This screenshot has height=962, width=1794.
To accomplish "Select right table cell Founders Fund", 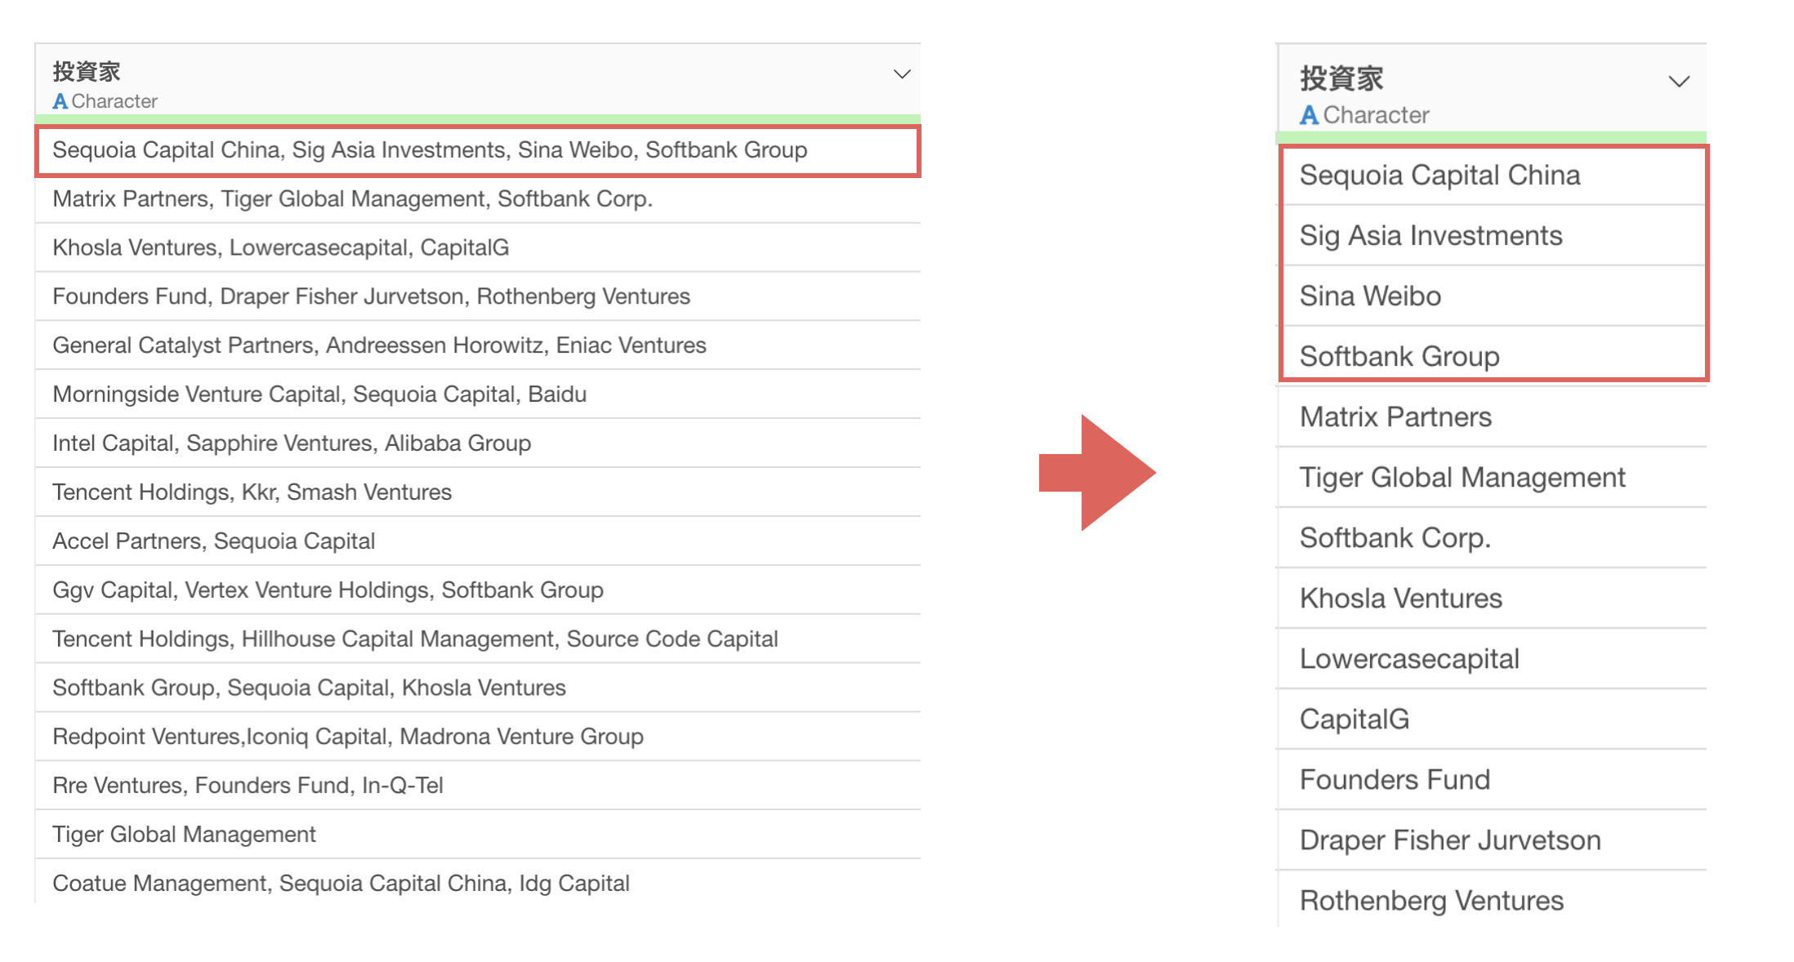I will coord(1493,780).
